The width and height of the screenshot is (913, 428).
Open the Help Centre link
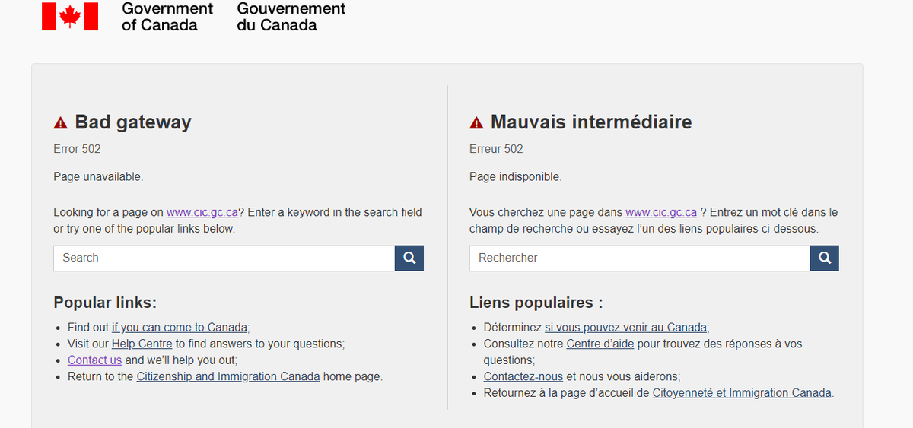point(142,344)
